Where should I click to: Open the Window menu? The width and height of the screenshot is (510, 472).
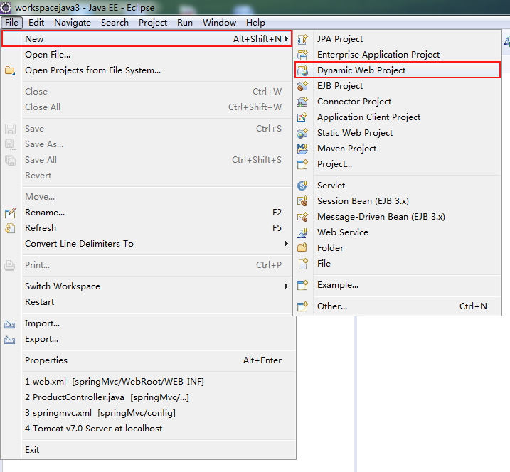click(x=219, y=23)
